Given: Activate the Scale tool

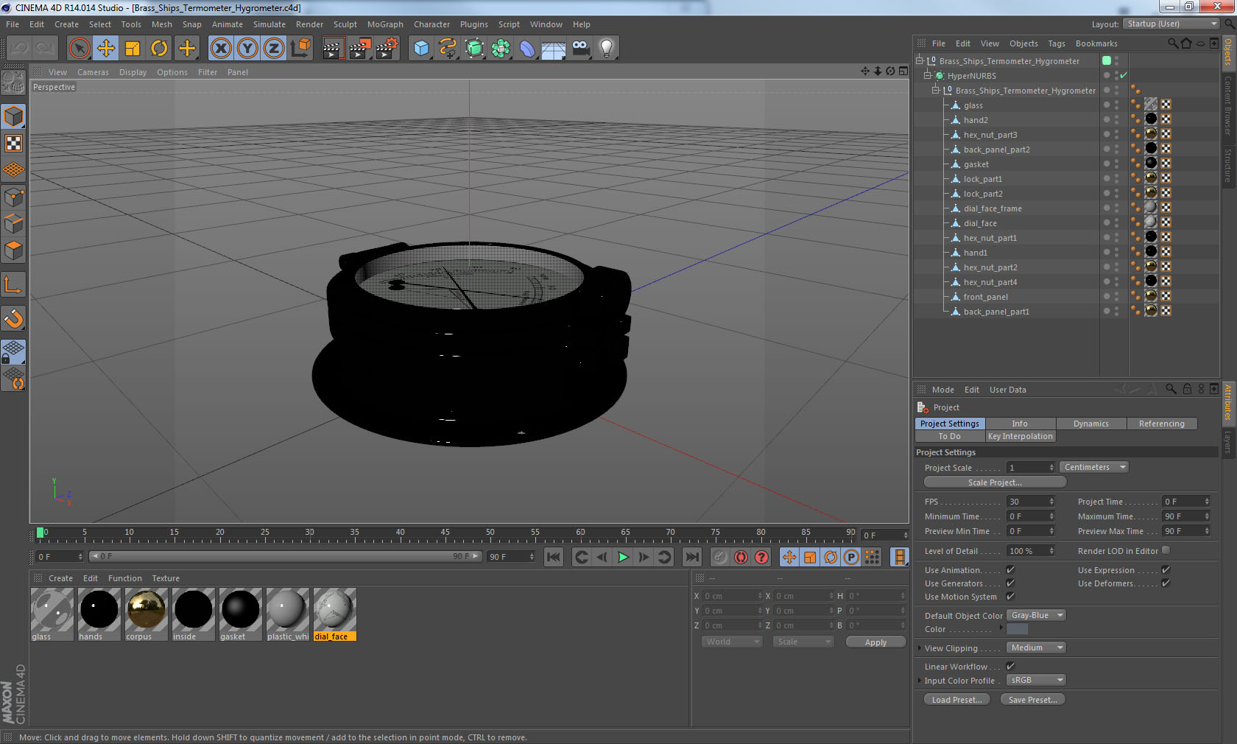Looking at the screenshot, I should pyautogui.click(x=133, y=49).
